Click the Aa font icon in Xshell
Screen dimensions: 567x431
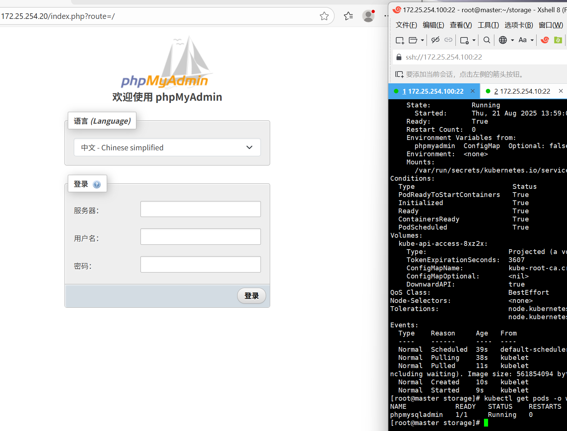click(523, 40)
